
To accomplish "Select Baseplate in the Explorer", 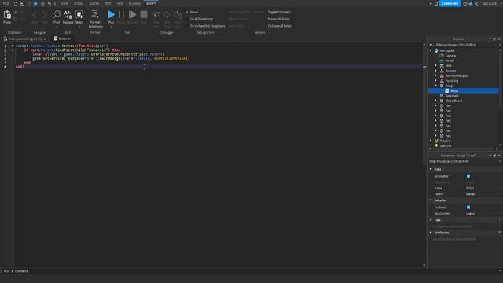I will pos(452,96).
